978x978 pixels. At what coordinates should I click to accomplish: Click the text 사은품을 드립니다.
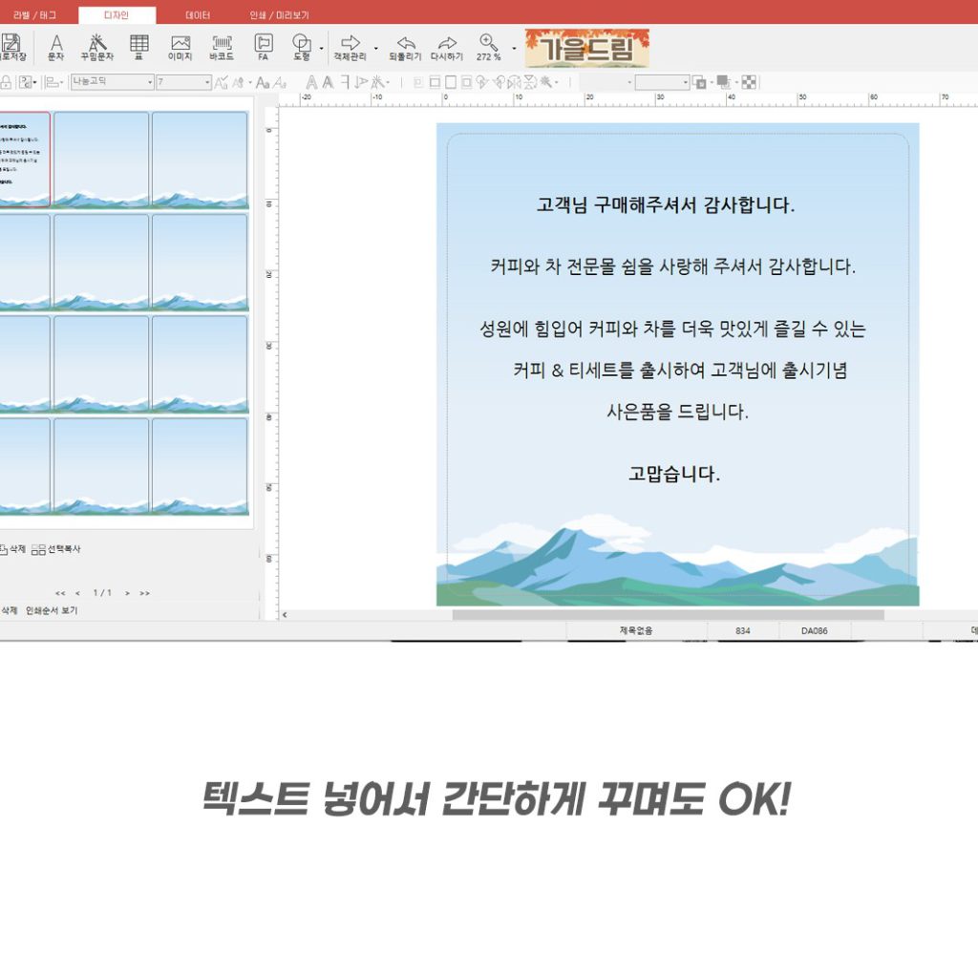[x=677, y=412]
